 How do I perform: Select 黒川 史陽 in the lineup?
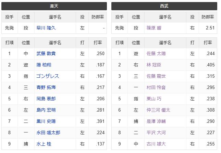click(x=46, y=121)
